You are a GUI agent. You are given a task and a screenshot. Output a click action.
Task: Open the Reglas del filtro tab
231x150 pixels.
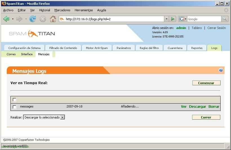pos(149,48)
